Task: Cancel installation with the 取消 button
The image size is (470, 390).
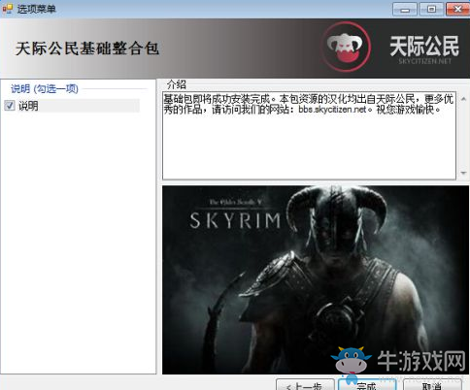Action: tap(432, 384)
